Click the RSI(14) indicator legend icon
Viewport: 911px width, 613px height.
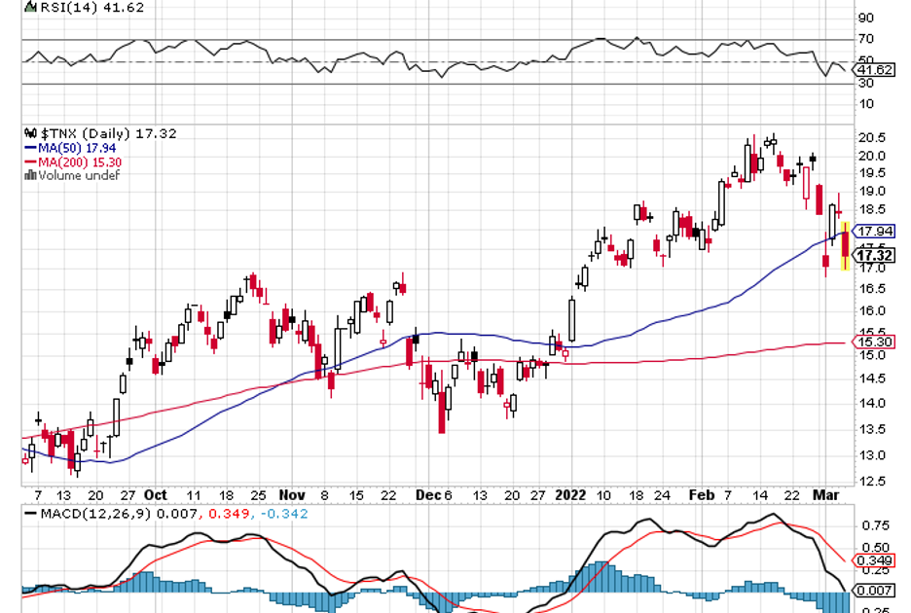point(29,7)
